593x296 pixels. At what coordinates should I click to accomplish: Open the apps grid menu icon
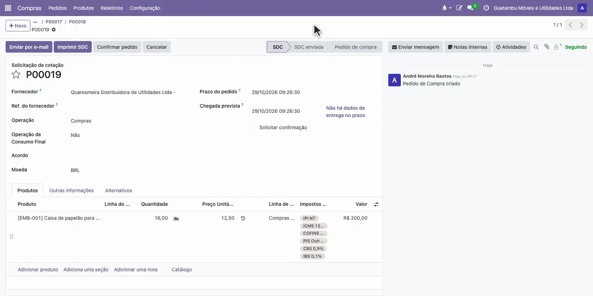pyautogui.click(x=8, y=8)
